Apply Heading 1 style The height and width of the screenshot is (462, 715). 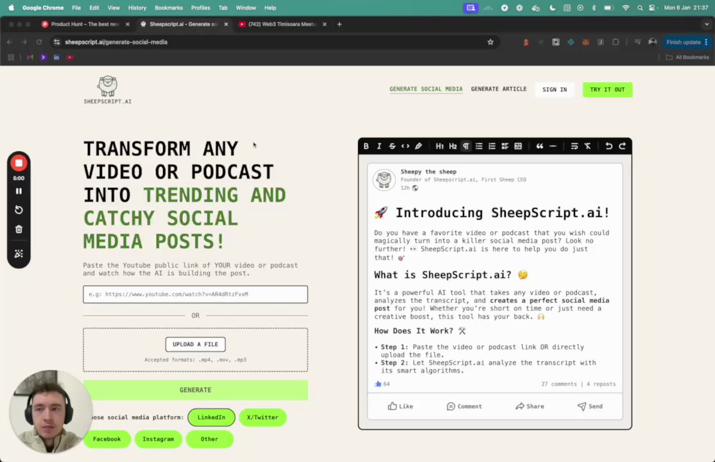point(439,146)
